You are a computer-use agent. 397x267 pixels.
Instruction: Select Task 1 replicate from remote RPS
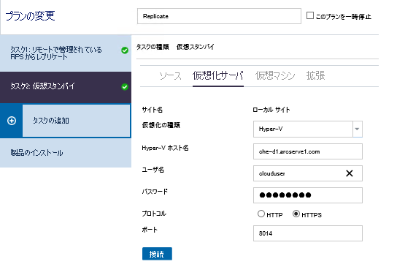pos(66,53)
